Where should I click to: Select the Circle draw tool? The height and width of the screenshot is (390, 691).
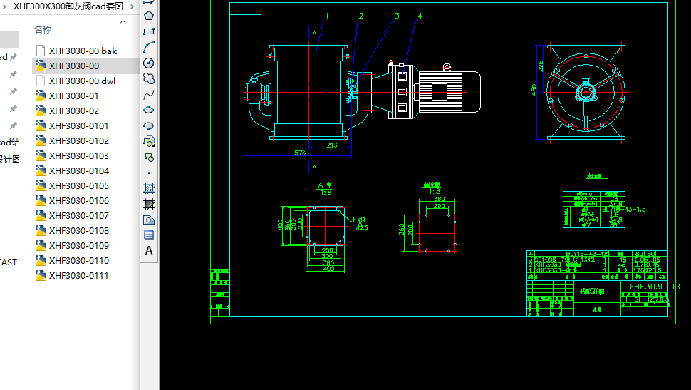(149, 63)
